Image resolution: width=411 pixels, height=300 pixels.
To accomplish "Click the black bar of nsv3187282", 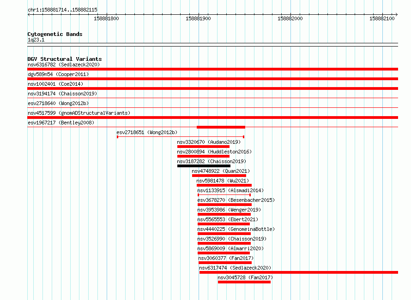I will 204,166.
